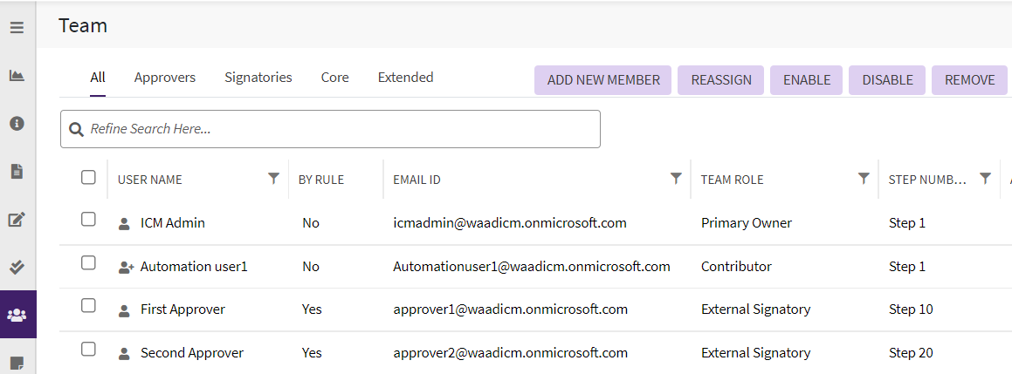Screen dimensions: 1012x374
Task: Switch to the Approvers tab
Action: click(165, 78)
